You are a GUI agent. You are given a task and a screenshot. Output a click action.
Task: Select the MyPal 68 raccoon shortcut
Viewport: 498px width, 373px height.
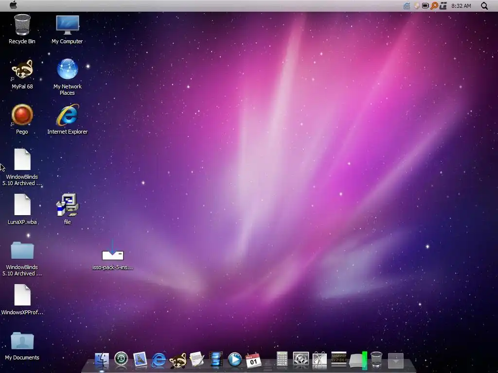coord(22,74)
